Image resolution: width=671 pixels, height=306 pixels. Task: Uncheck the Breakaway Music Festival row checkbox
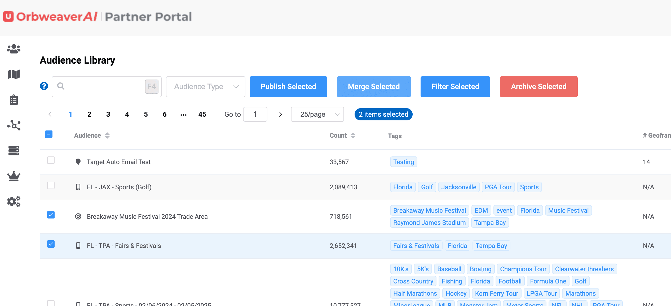point(51,215)
